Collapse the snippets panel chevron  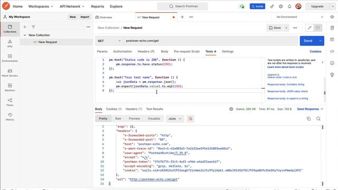click(322, 62)
